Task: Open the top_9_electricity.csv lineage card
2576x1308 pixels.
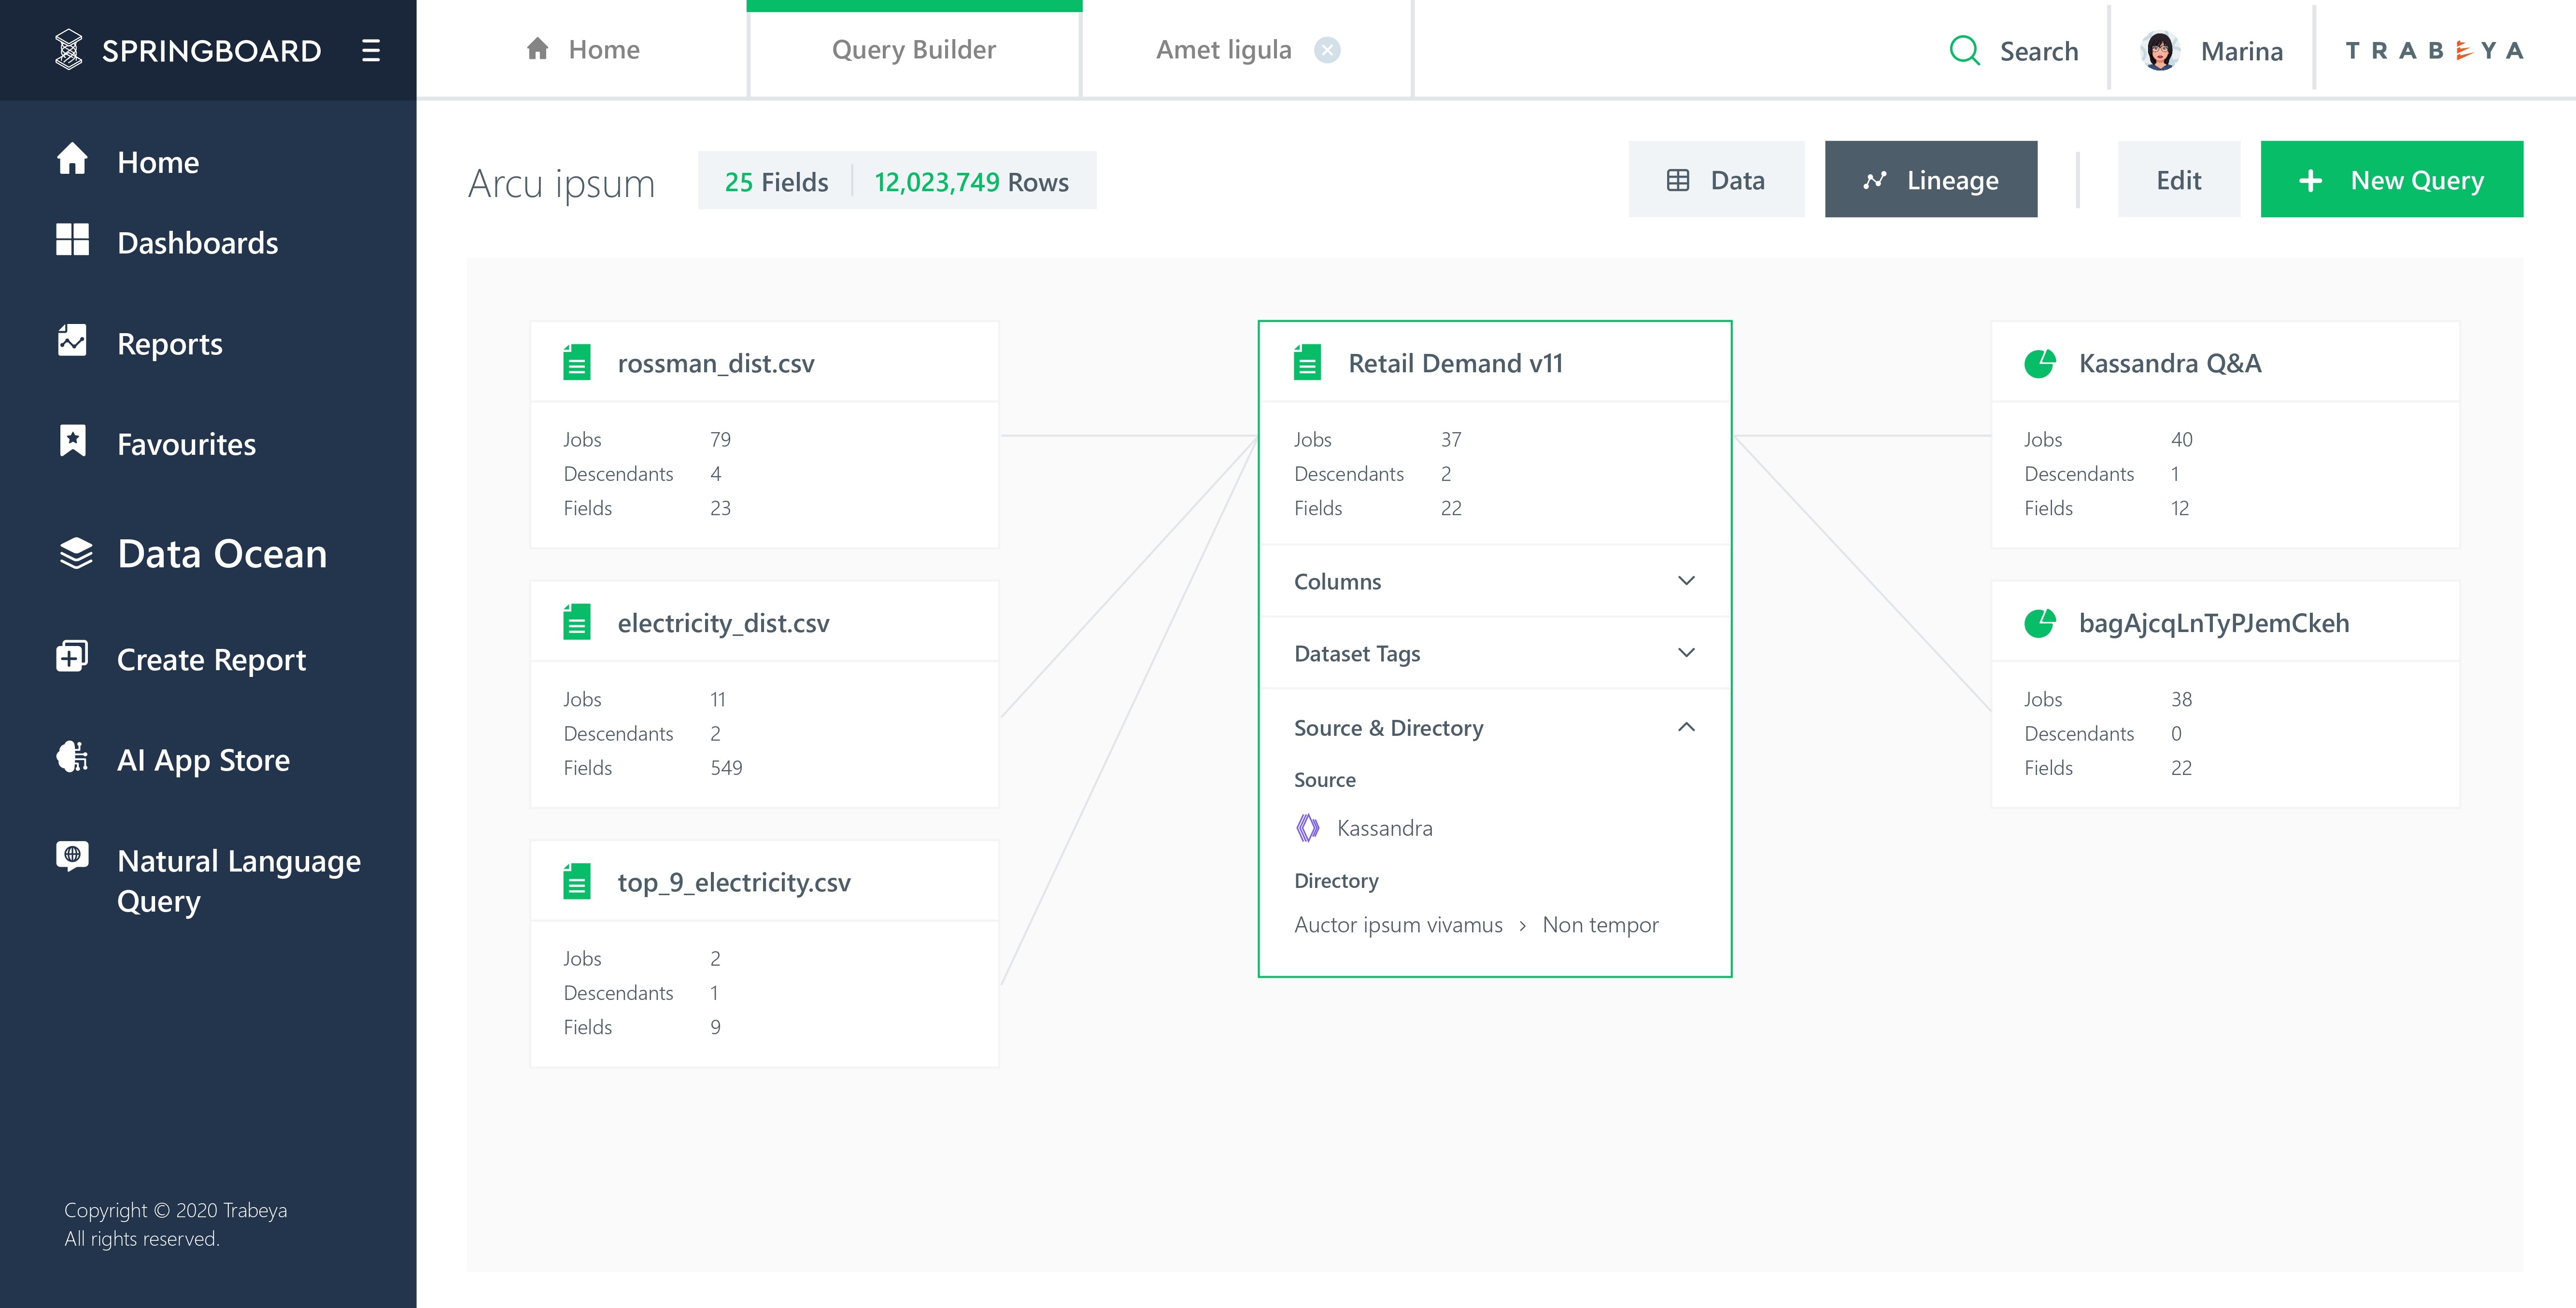Action: click(x=764, y=953)
